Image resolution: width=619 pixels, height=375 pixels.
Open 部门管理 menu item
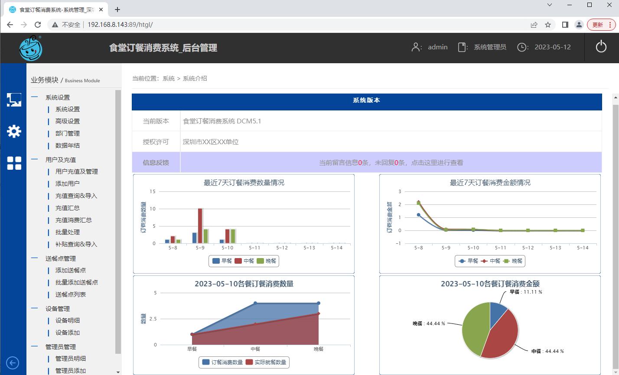pos(67,133)
